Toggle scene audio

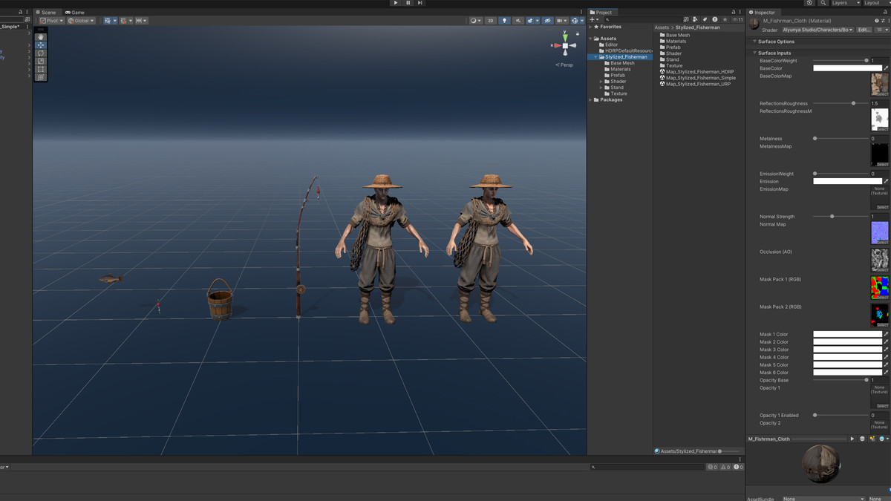(518, 21)
